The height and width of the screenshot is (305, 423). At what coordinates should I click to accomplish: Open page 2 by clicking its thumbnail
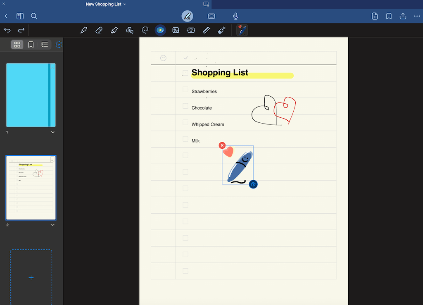coord(31,188)
